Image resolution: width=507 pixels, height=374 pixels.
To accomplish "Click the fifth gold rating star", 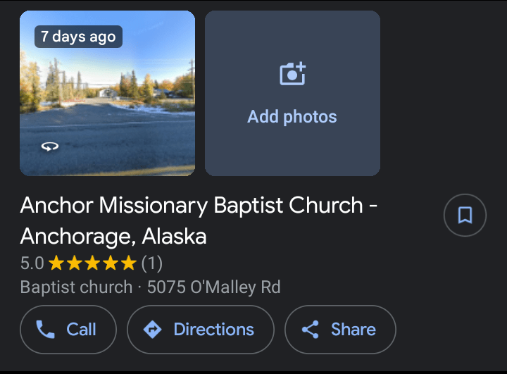I will pos(128,264).
